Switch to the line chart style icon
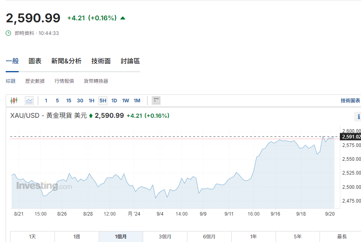The height and width of the screenshot is (242, 361). click(28, 100)
